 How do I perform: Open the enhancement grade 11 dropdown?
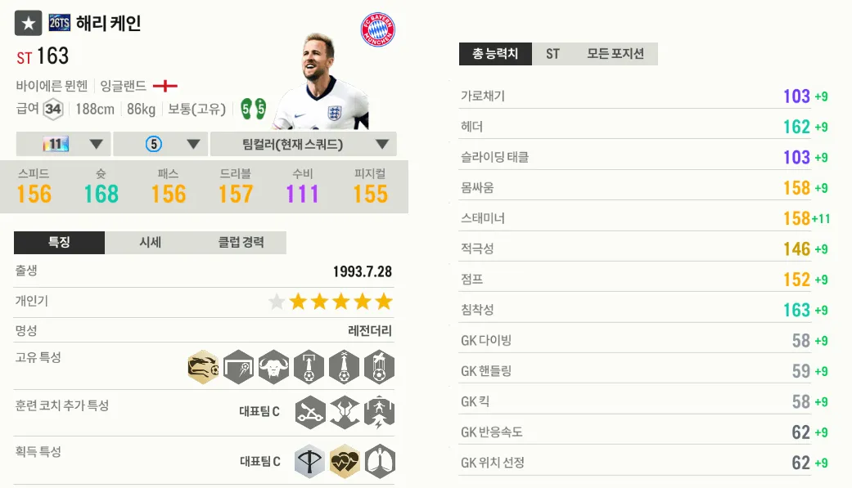click(x=64, y=144)
